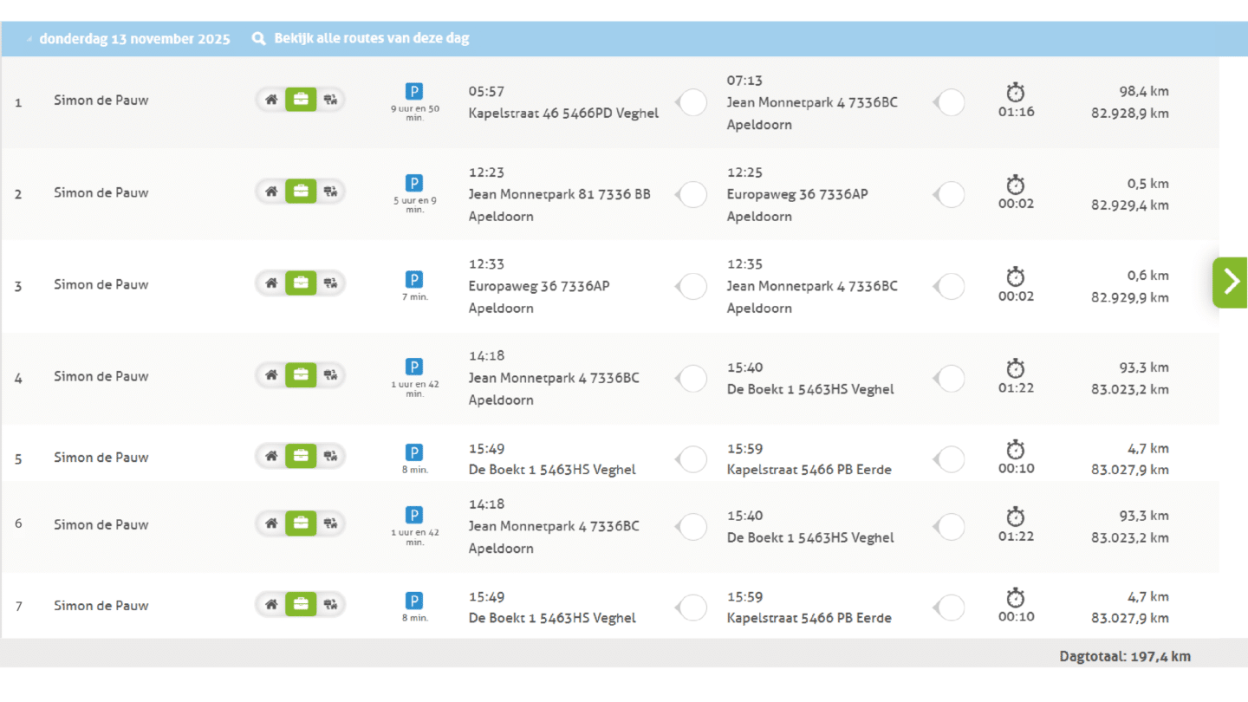The image size is (1248, 702).
Task: Click the parking icon in trip row 1
Action: [414, 92]
